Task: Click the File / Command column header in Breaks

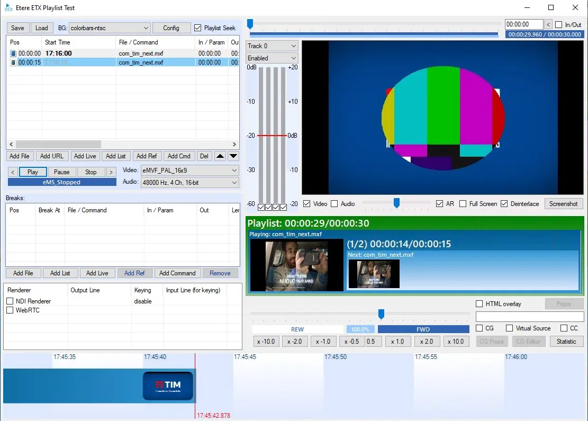Action: pyautogui.click(x=87, y=210)
